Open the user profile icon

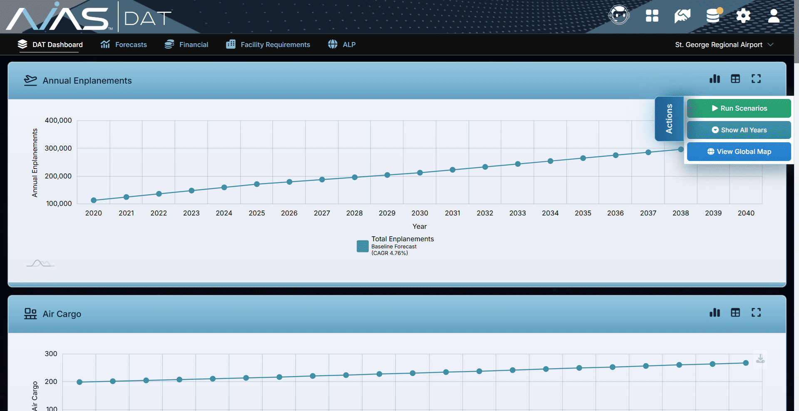pyautogui.click(x=774, y=16)
